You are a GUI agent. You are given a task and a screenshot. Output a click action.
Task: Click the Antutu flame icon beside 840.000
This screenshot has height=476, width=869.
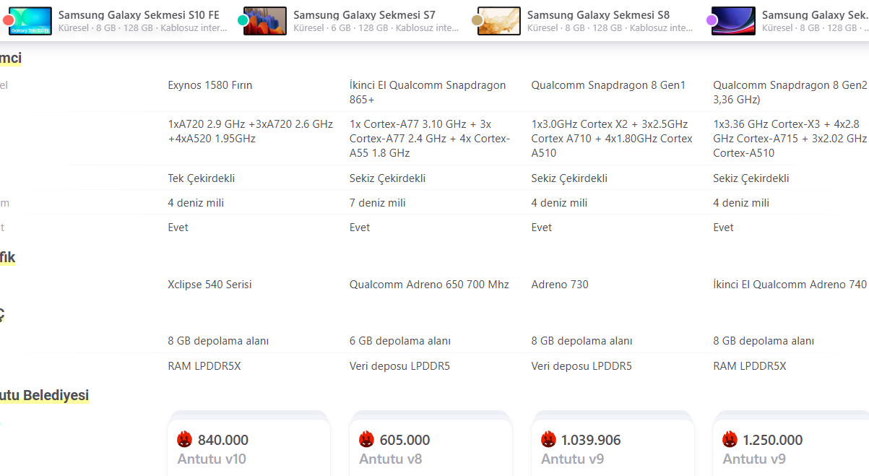tap(185, 439)
